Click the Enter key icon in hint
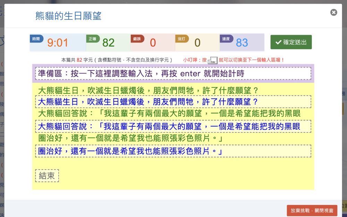The image size is (347, 217). [x=212, y=60]
